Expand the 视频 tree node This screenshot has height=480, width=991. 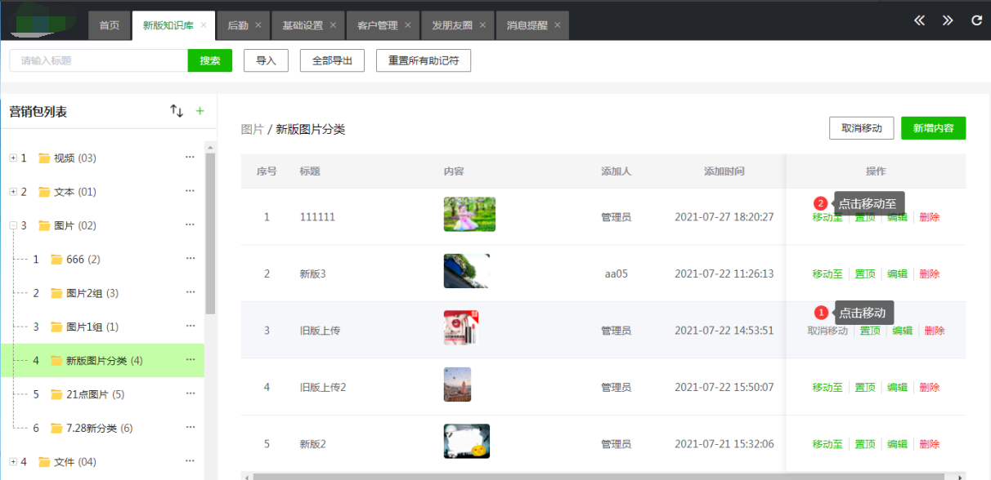point(13,158)
